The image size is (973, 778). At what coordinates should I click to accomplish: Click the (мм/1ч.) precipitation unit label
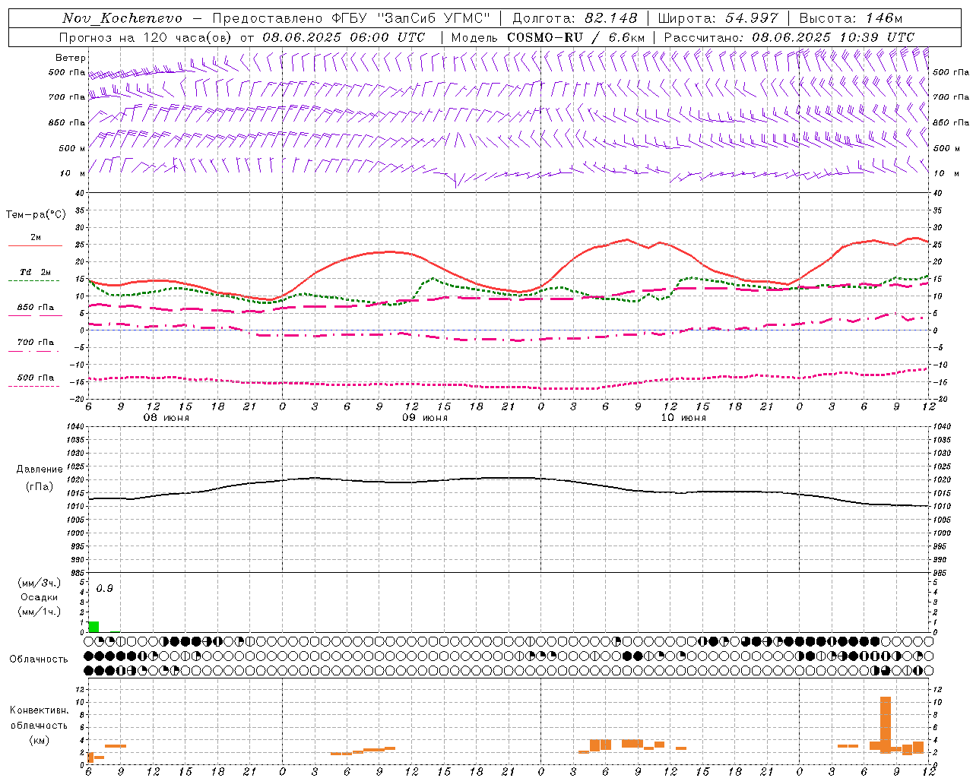tap(40, 612)
